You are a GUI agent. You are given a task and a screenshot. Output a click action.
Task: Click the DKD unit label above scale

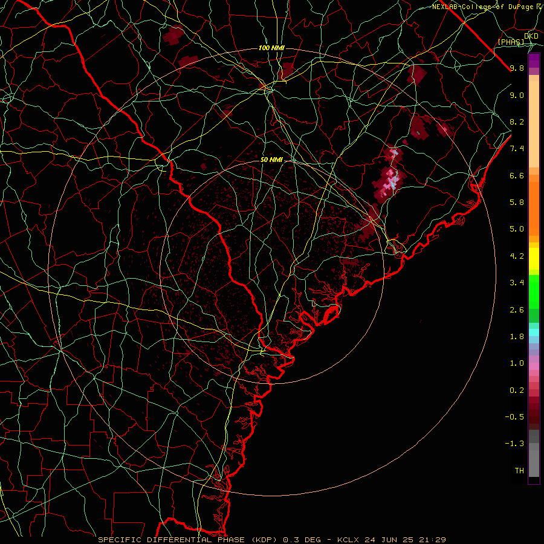(531, 36)
